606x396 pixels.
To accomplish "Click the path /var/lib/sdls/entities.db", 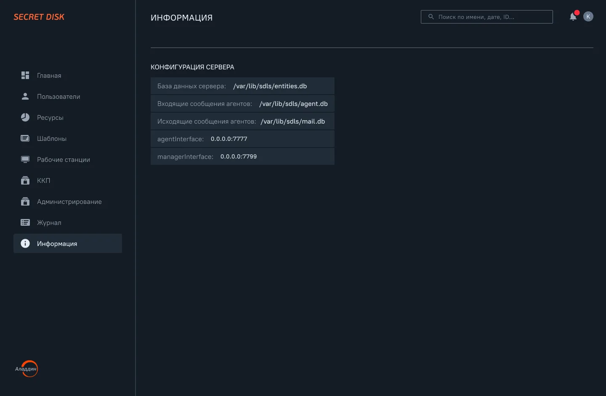I will pyautogui.click(x=270, y=86).
